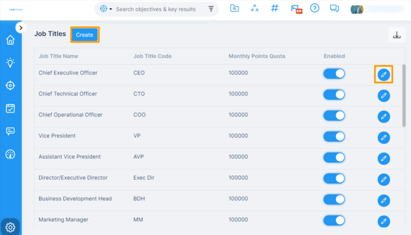Click the folder search icon in top bar

235,8
